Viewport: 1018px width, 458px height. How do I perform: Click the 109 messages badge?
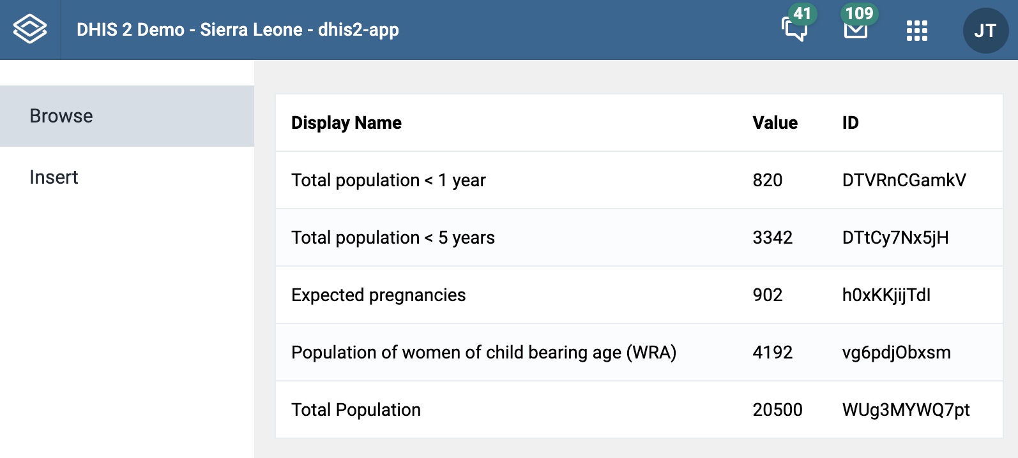(x=859, y=13)
